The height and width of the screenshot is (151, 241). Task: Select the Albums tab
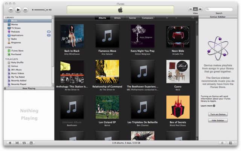pos(102,18)
